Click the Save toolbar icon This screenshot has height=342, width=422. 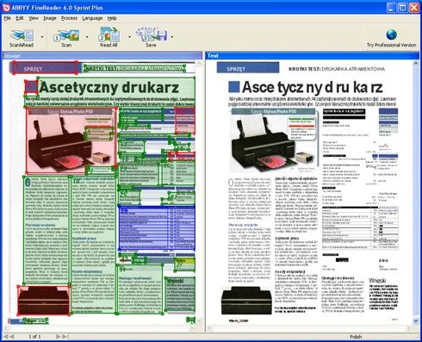(x=151, y=34)
